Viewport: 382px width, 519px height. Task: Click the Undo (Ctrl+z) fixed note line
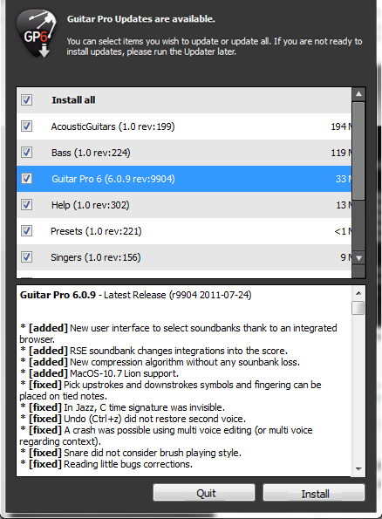(133, 419)
